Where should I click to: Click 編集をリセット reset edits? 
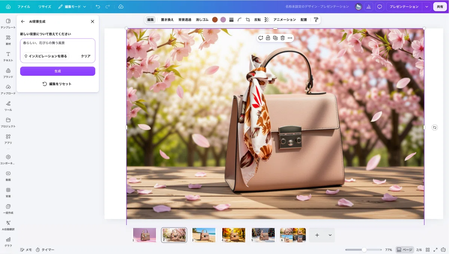point(57,84)
